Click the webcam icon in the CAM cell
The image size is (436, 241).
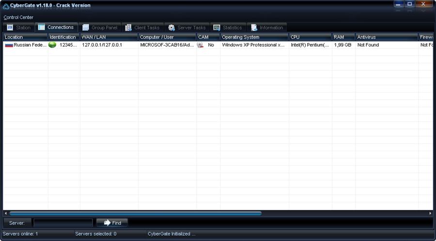200,45
